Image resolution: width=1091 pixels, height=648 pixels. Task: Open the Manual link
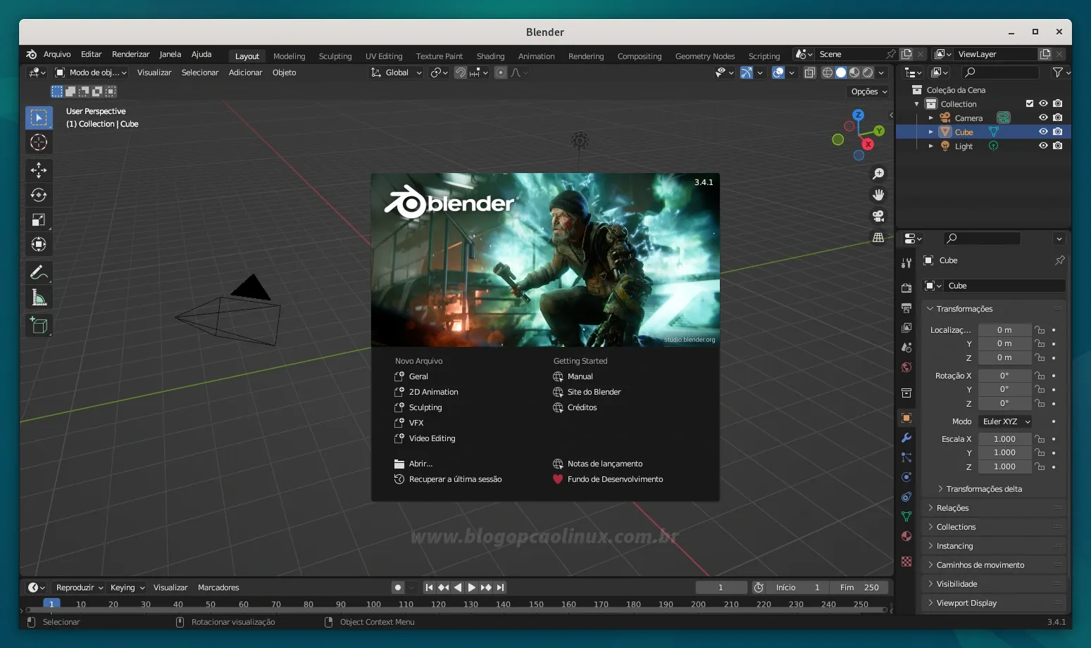click(x=580, y=376)
